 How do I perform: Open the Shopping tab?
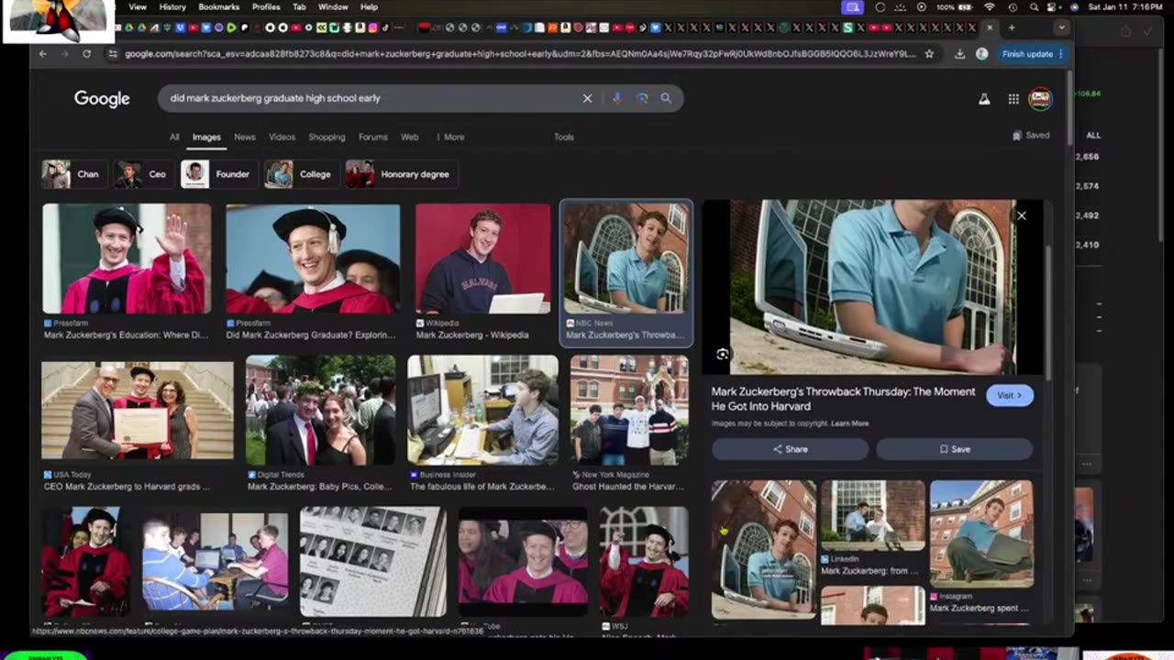tap(327, 137)
